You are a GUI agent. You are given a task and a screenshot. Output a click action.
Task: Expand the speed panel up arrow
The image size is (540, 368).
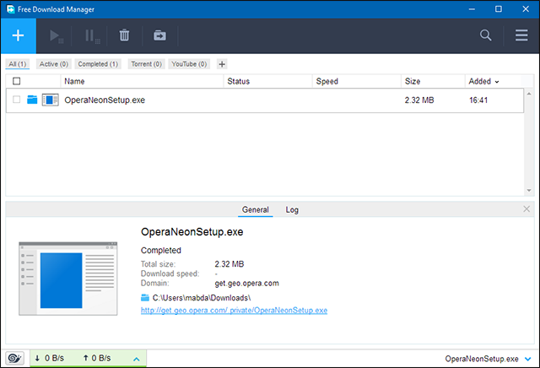coord(137,359)
